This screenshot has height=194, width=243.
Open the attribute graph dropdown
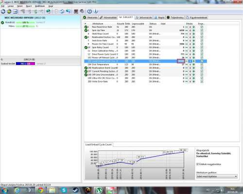217,177
